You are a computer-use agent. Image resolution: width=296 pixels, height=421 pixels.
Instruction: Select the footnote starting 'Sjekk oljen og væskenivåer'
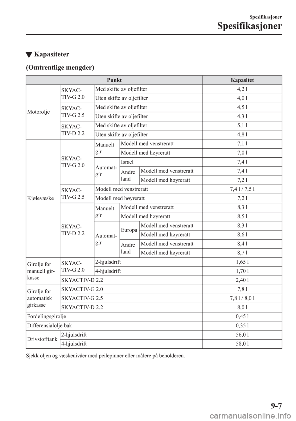(105, 355)
